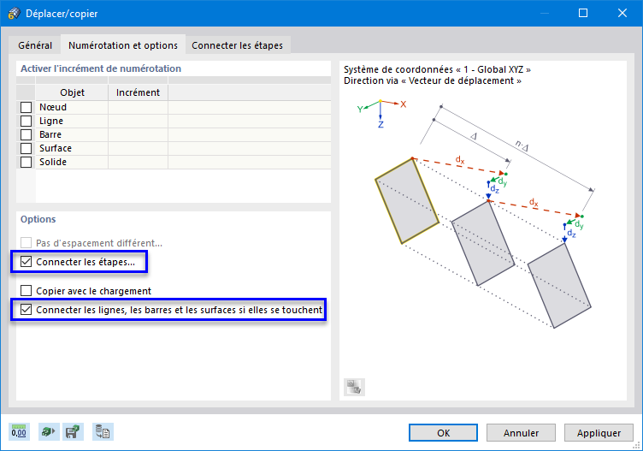Image resolution: width=643 pixels, height=451 pixels.
Task: Click the increment cell for Nœud
Action: pos(139,107)
